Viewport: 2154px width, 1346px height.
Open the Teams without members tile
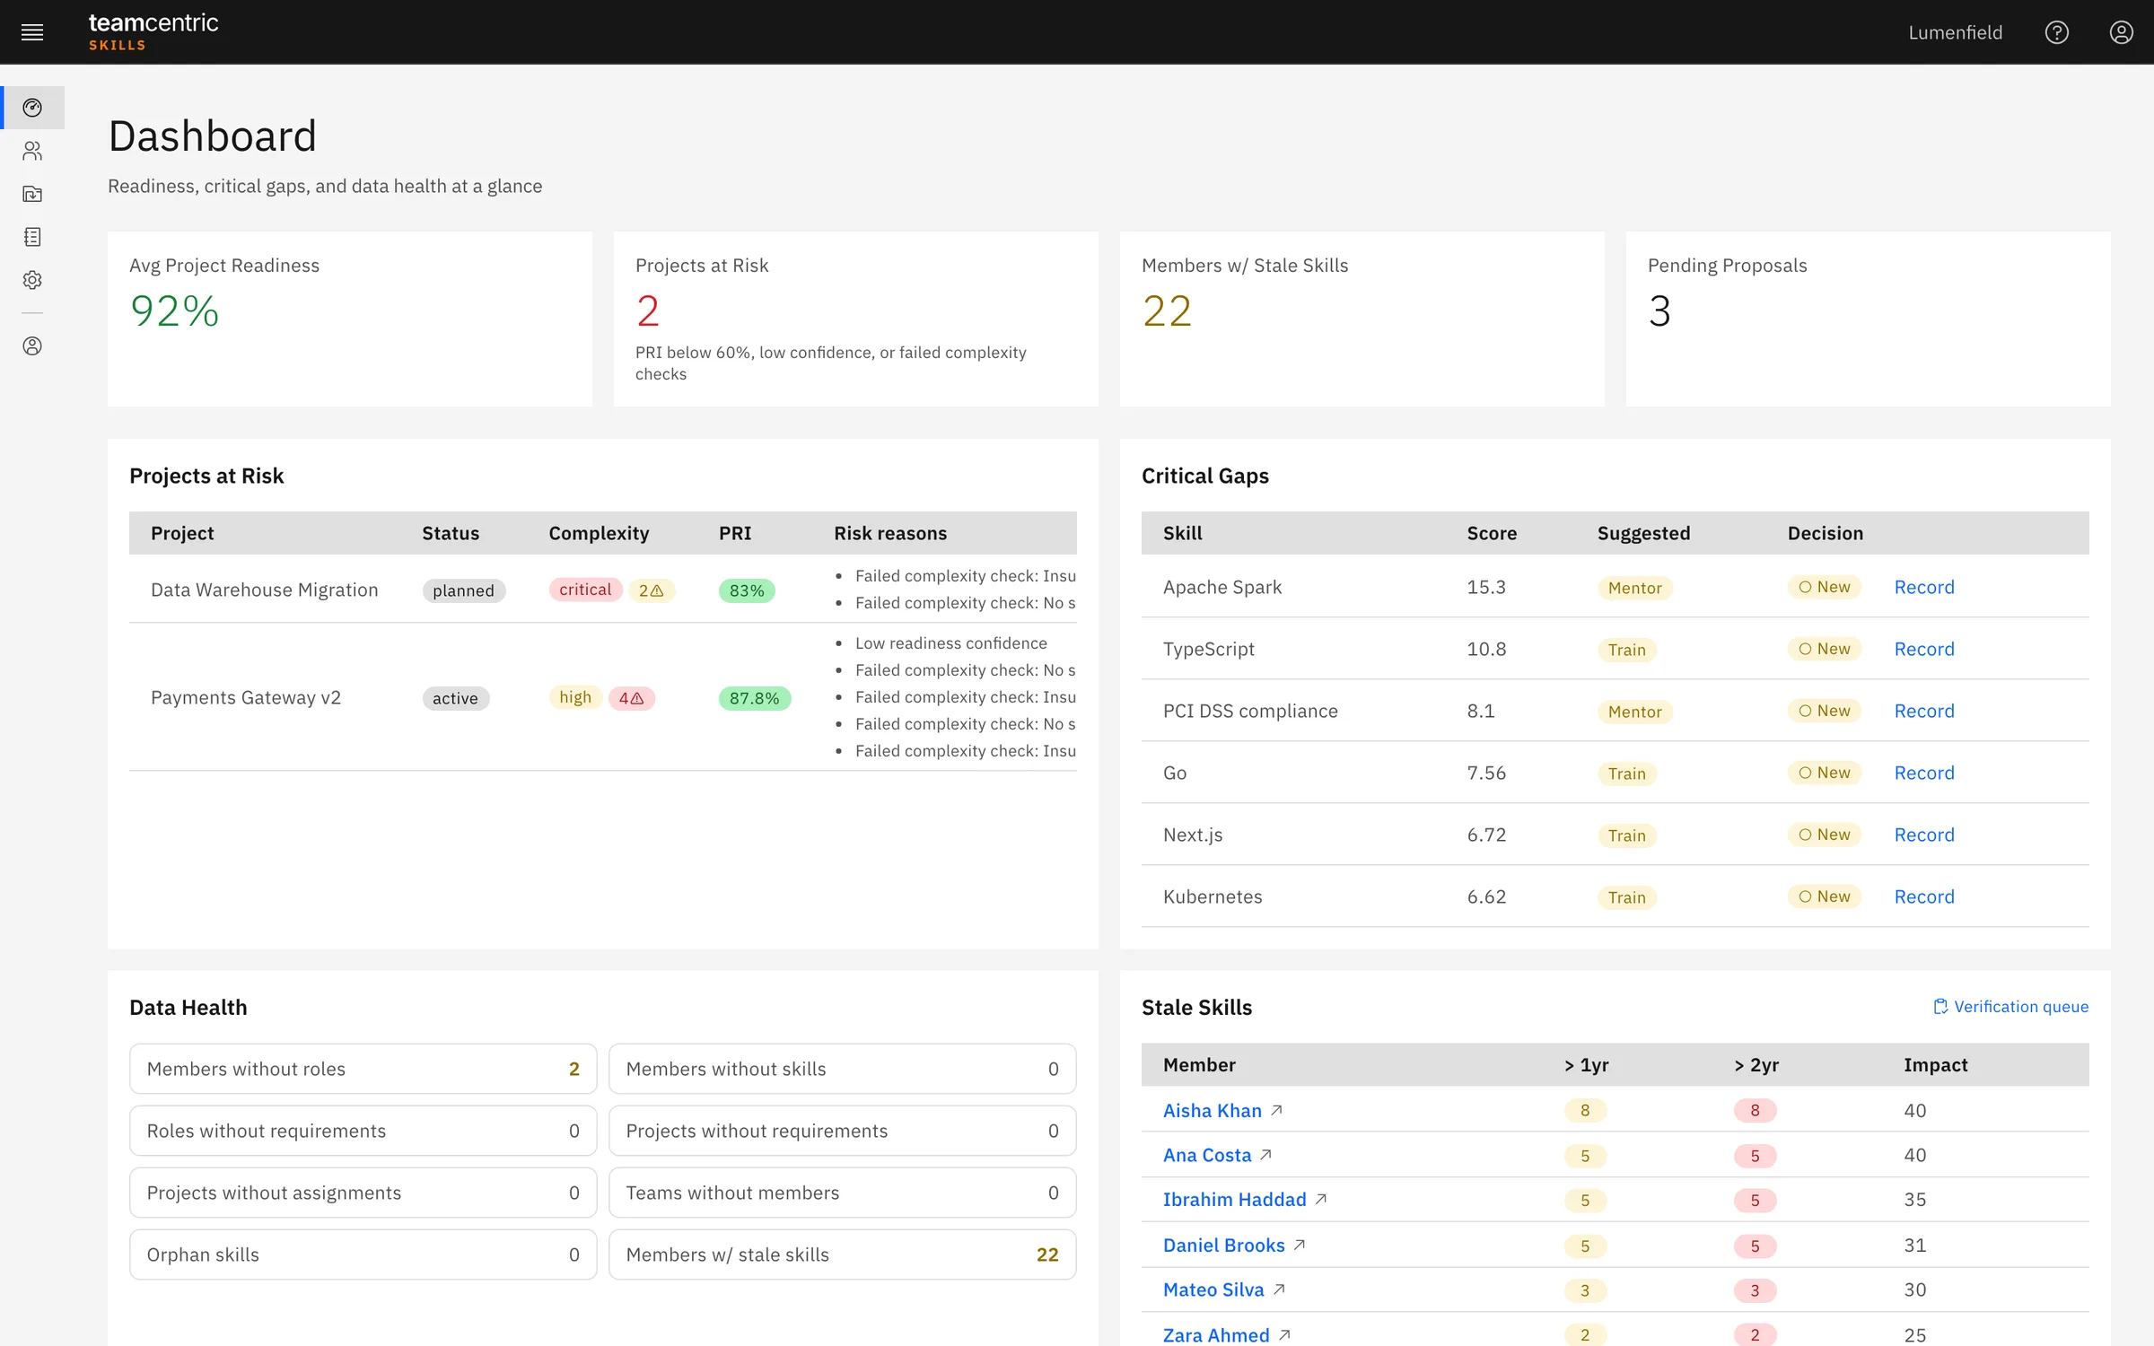tap(843, 1193)
